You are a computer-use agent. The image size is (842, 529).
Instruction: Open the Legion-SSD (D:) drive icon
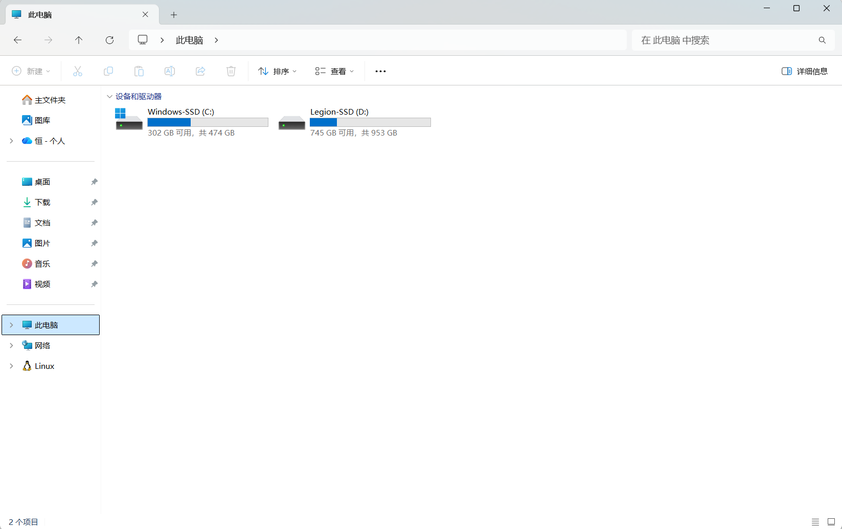[x=291, y=122]
